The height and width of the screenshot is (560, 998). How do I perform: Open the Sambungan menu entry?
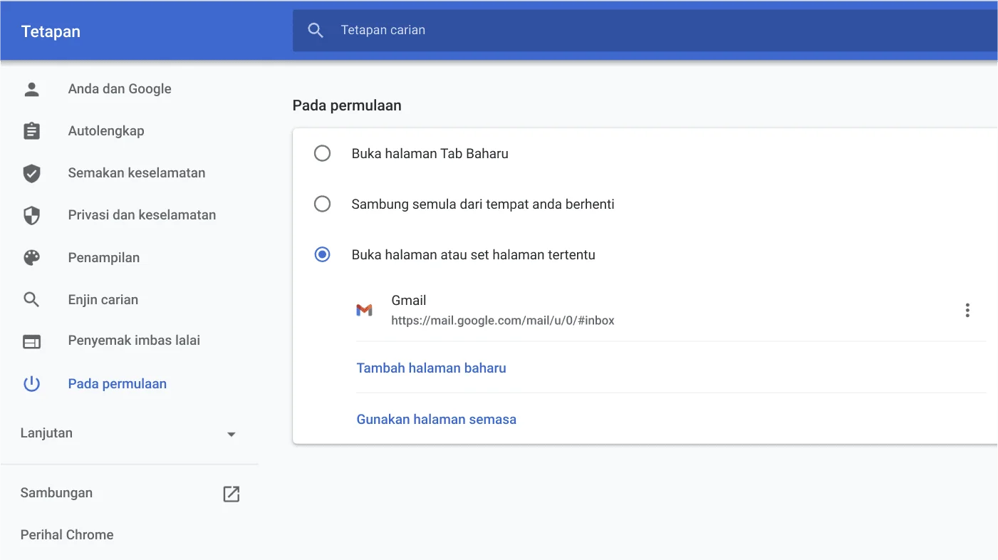(x=56, y=493)
